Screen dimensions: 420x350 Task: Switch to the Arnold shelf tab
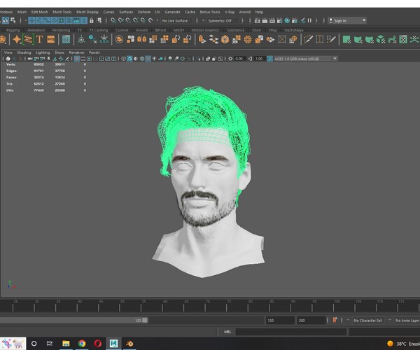pos(141,30)
